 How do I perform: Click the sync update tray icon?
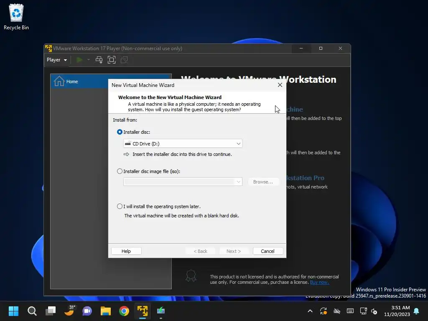pyautogui.click(x=324, y=311)
